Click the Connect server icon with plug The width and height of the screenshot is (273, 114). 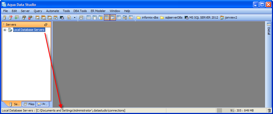click(24, 17)
